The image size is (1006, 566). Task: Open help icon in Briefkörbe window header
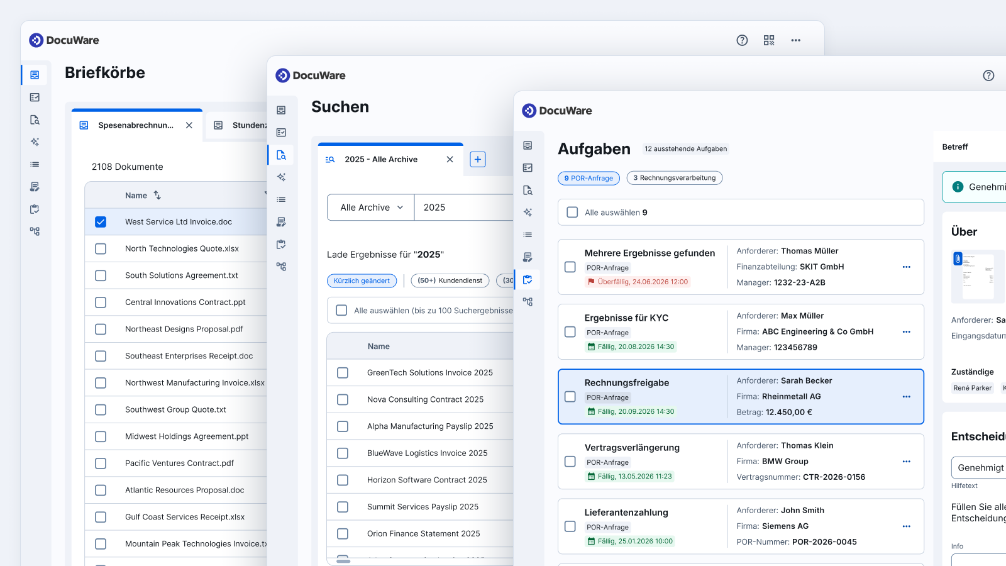tap(742, 40)
